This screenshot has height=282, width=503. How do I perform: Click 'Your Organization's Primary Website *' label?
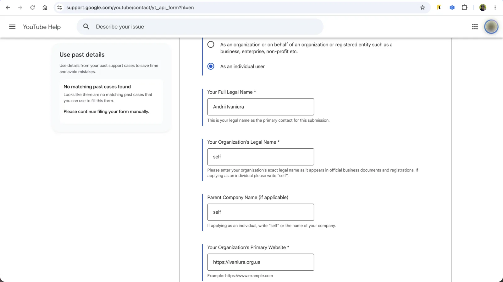248,247
